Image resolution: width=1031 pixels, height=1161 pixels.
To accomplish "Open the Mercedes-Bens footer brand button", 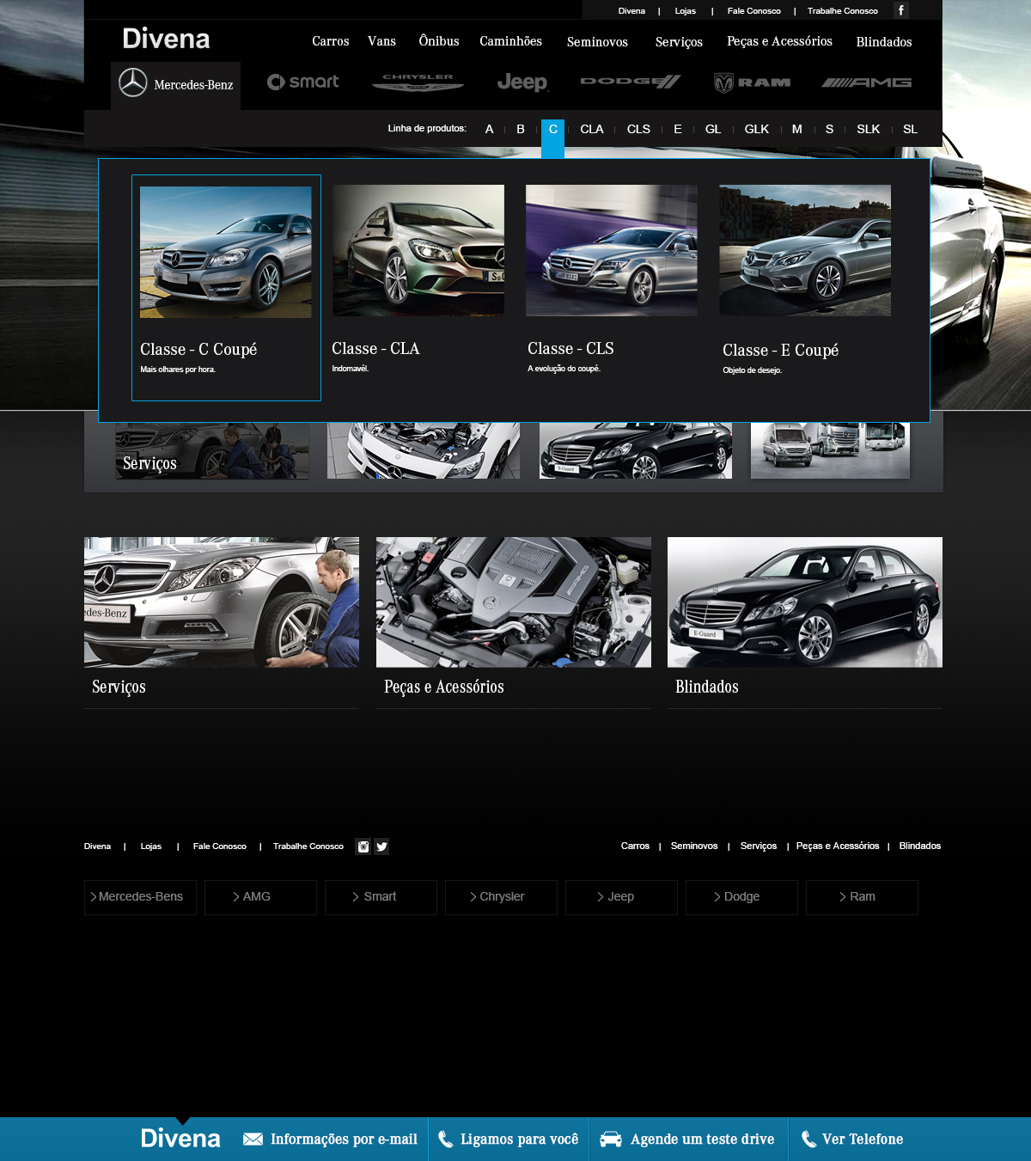I will [x=140, y=897].
